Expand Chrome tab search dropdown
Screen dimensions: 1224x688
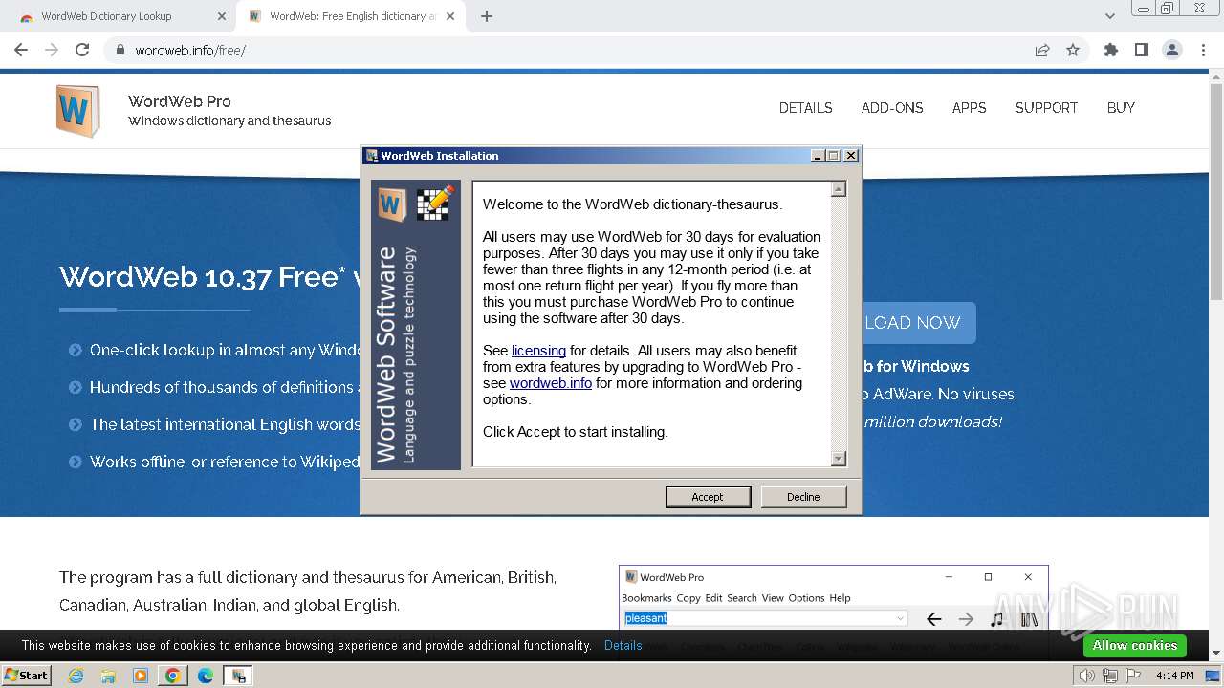1109,16
